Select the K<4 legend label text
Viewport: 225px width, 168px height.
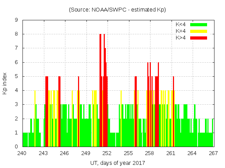(181, 24)
